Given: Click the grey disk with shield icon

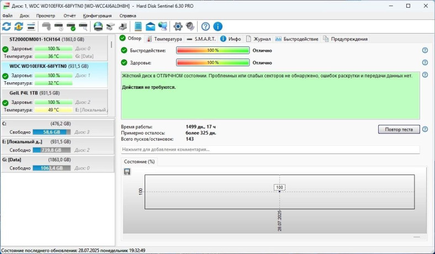Looking at the screenshot, I should (x=46, y=27).
